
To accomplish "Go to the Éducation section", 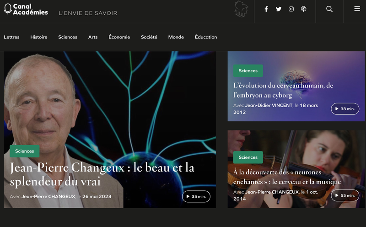I will (206, 37).
